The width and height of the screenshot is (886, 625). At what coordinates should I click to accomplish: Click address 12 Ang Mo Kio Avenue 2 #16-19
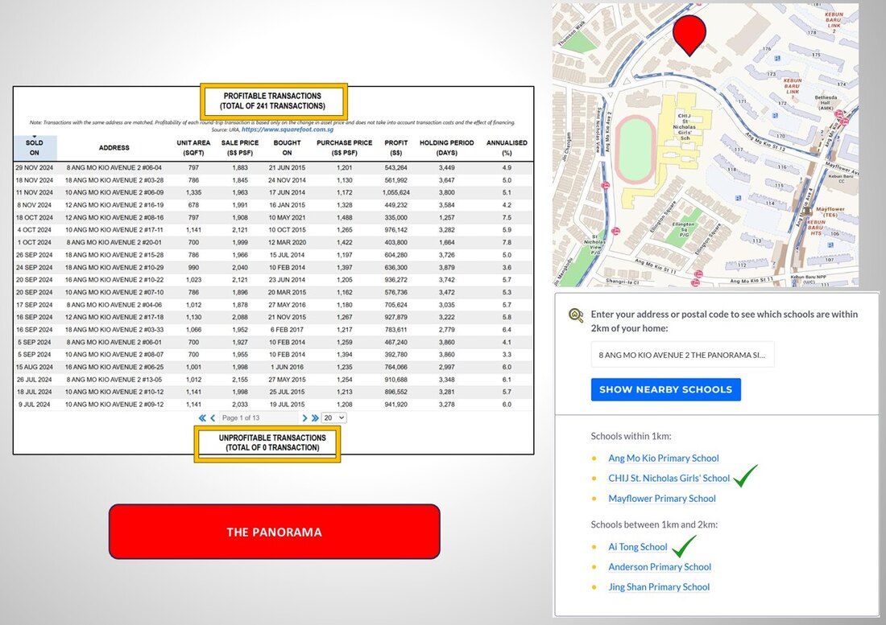point(114,205)
